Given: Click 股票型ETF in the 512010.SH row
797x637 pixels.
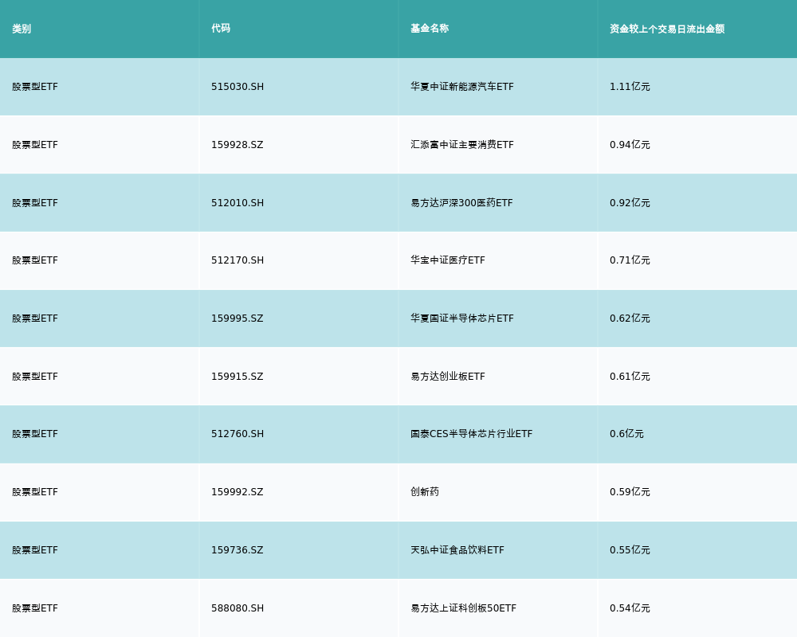Looking at the screenshot, I should (35, 203).
